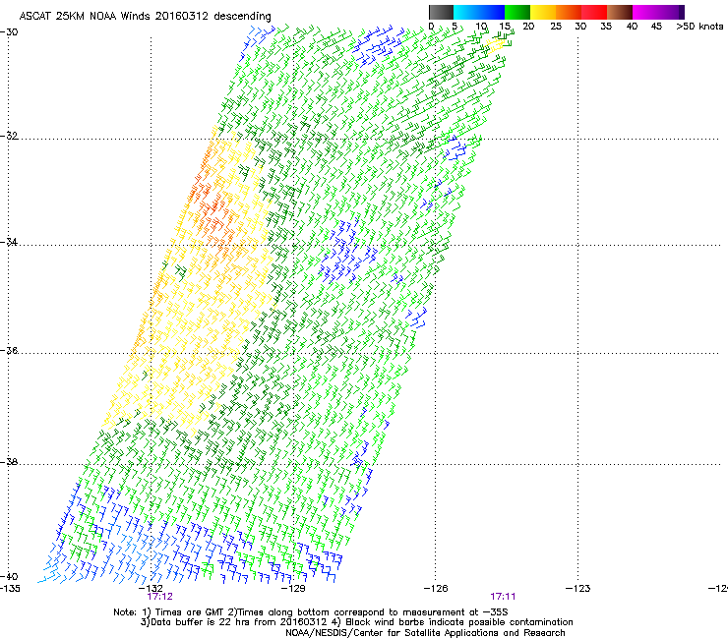The width and height of the screenshot is (728, 639).
Task: Click the latitude label '-38'
Action: pyautogui.click(x=9, y=462)
